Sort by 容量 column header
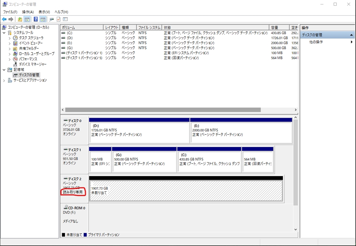356x246 pixels. click(279, 27)
